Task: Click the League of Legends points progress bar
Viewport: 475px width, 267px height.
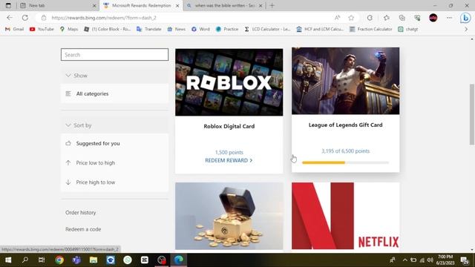Action: 345,162
